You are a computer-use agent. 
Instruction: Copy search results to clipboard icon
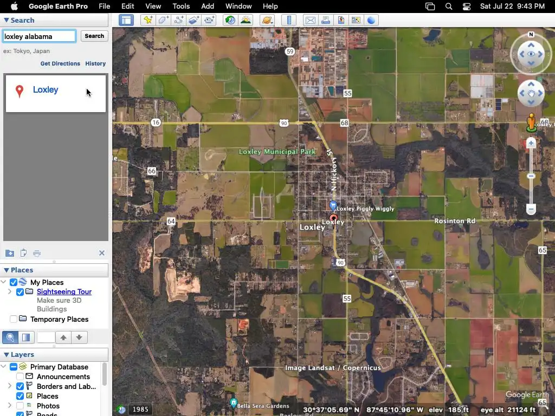(23, 253)
